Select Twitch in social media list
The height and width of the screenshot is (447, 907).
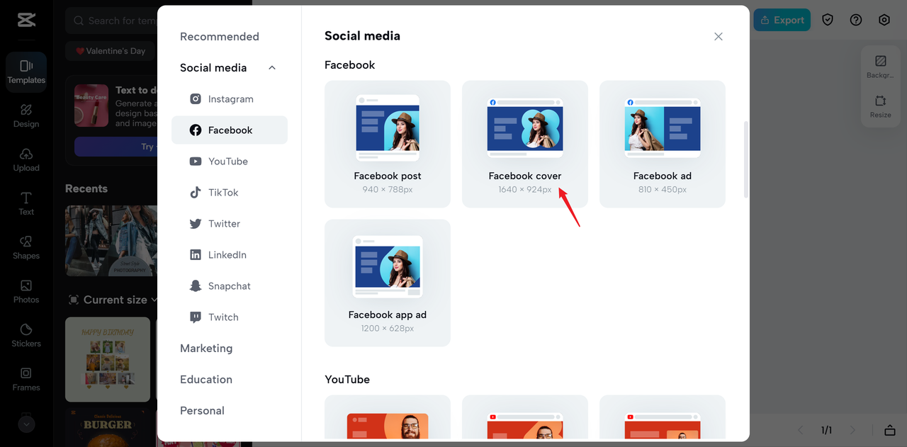point(230,317)
